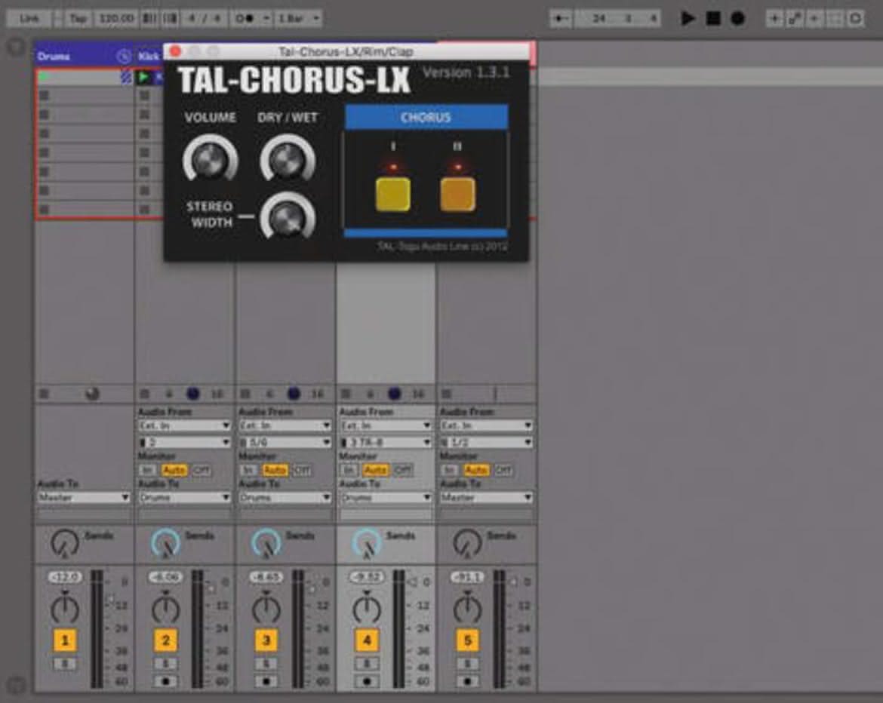This screenshot has width=883, height=703.
Task: Click the transport Stop button
Action: [713, 19]
